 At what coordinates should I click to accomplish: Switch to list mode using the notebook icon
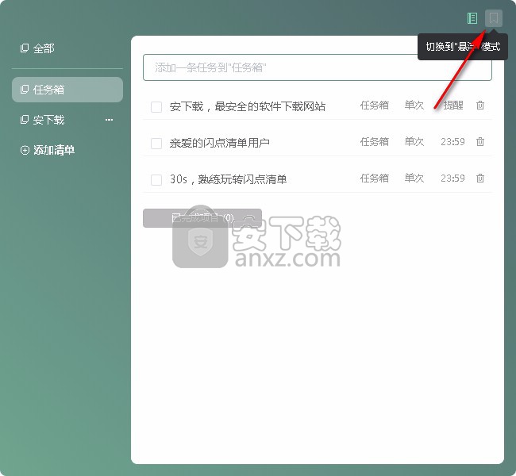coord(472,18)
